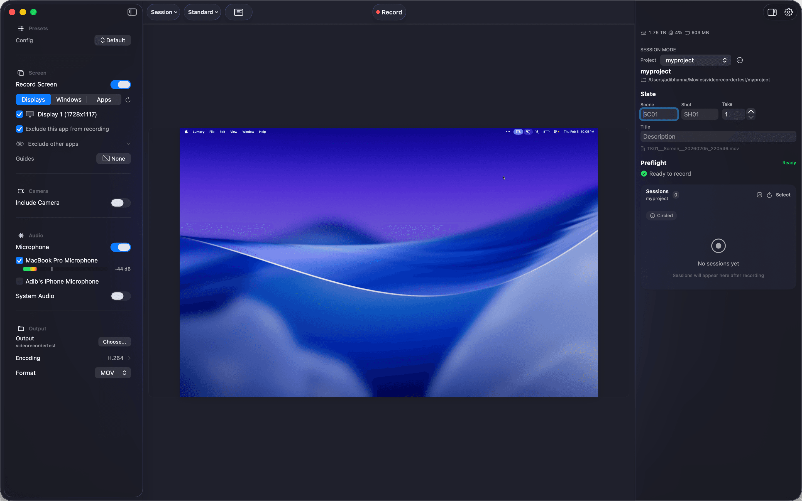Click the script panel toolbar icon

[x=238, y=12]
